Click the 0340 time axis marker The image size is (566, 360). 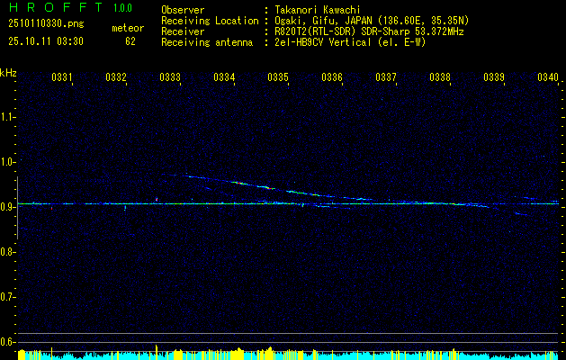pos(548,77)
